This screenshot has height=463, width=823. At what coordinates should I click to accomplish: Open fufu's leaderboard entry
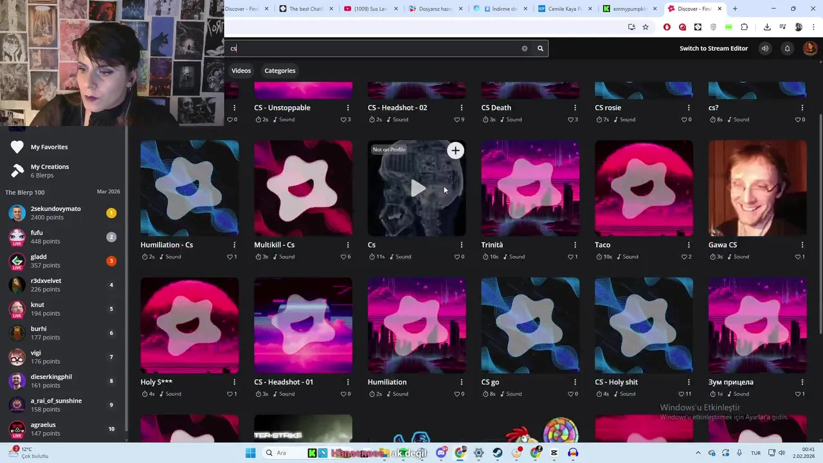(62, 237)
